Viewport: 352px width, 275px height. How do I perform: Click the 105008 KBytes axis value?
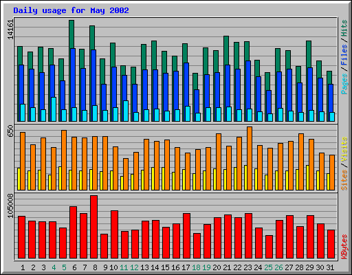10,206
